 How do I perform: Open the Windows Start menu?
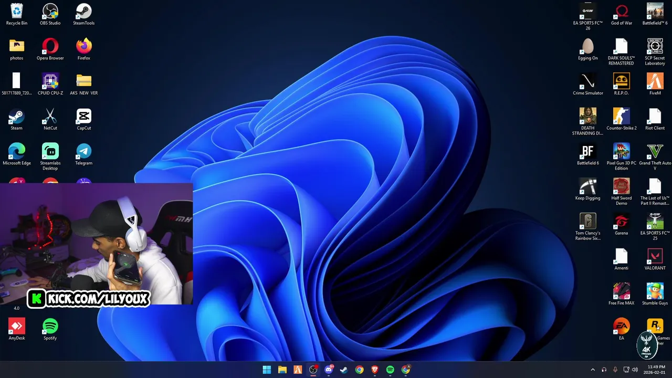coord(267,370)
